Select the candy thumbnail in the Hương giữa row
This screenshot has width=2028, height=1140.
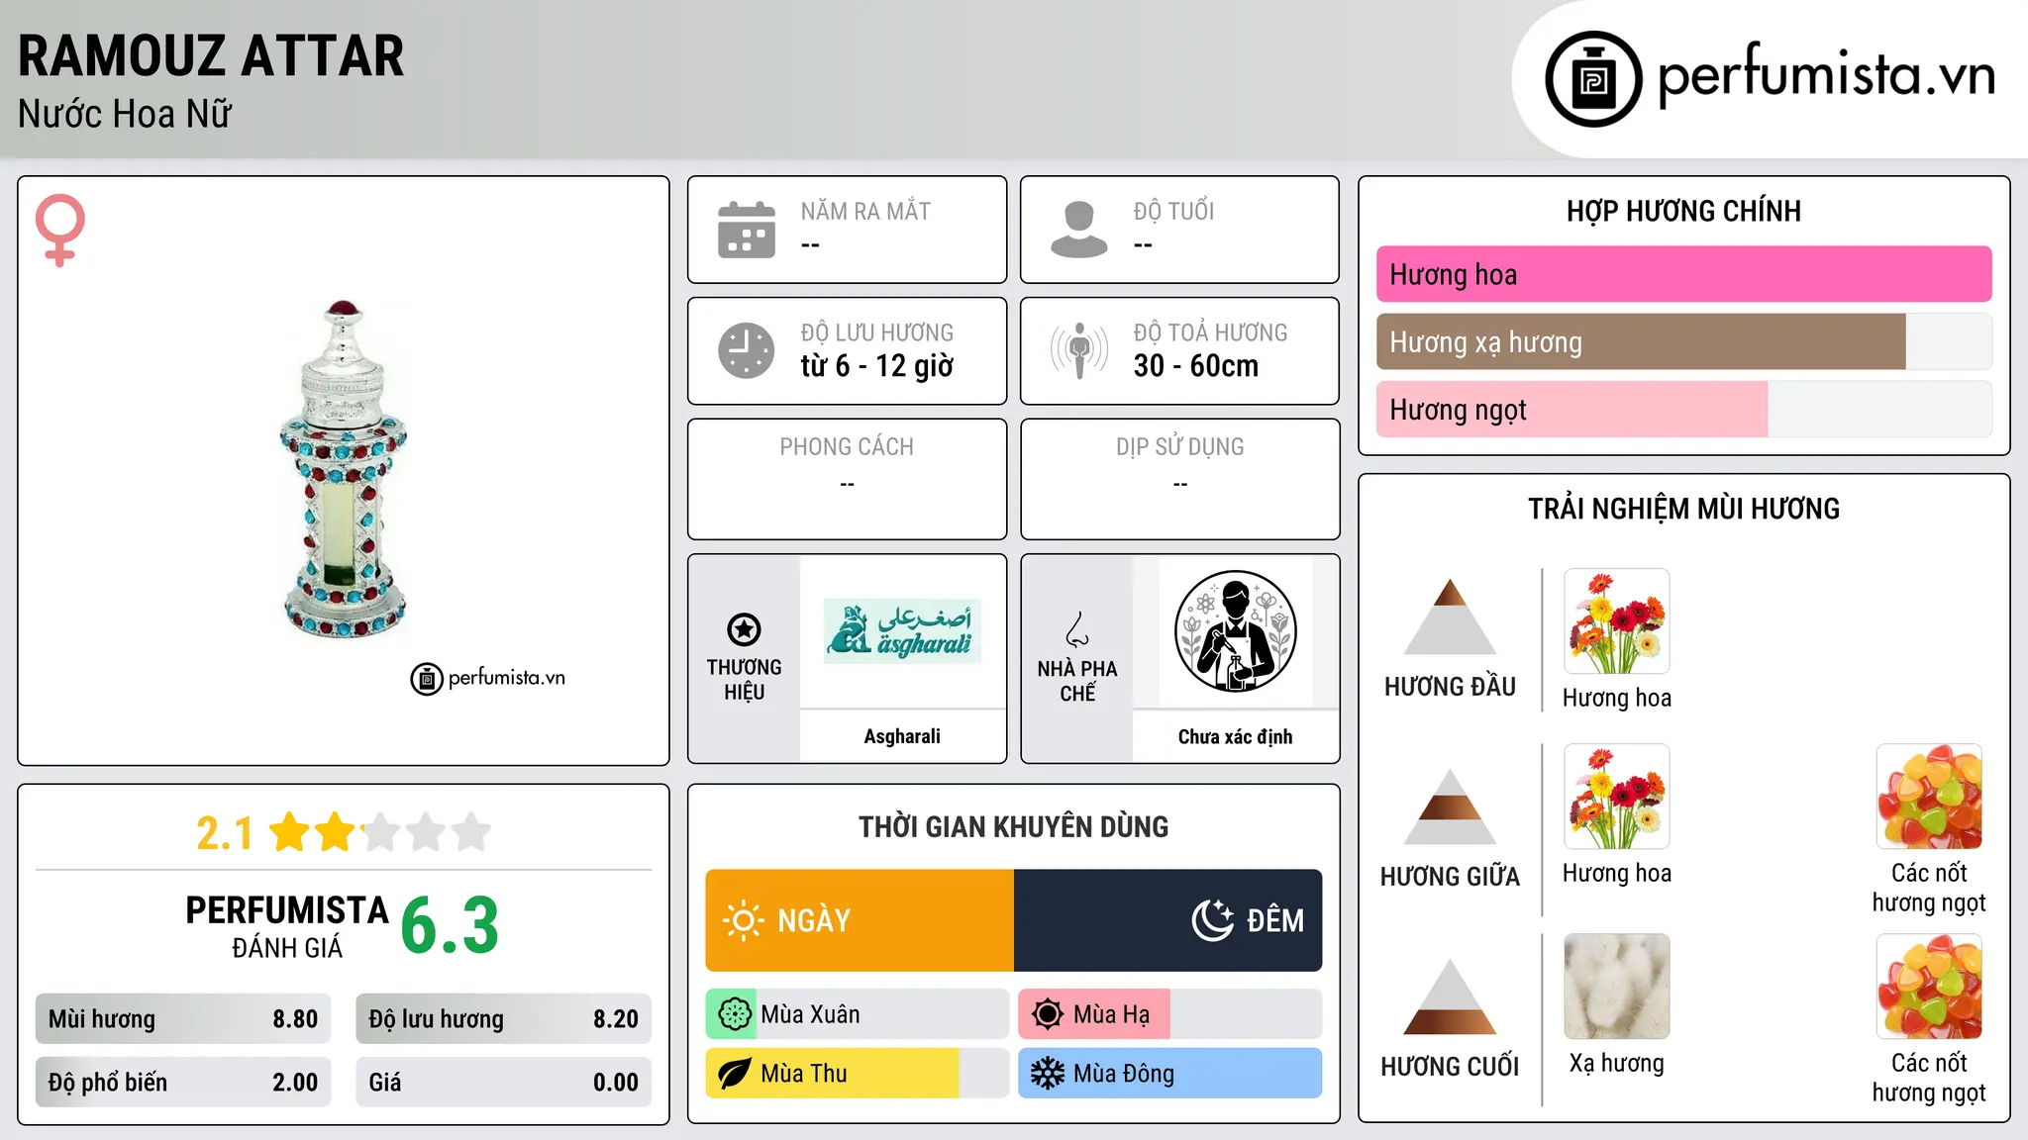[1929, 797]
